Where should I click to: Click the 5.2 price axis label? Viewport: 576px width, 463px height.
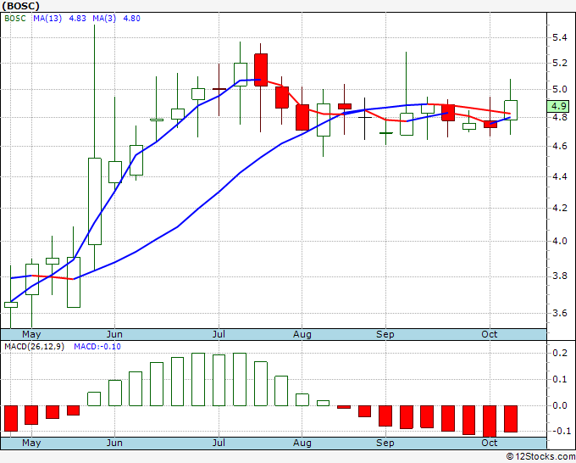pyautogui.click(x=559, y=64)
